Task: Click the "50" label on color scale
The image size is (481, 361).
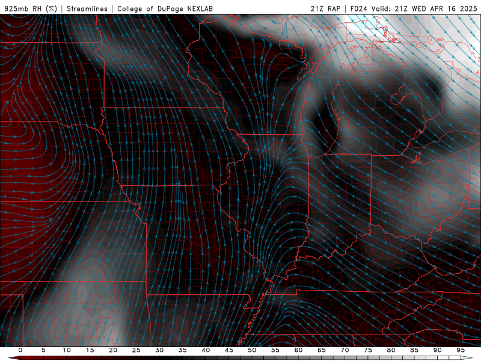Action: tap(252, 350)
